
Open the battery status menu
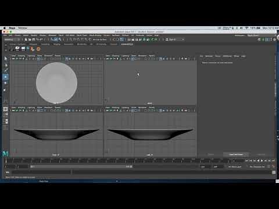258,28
